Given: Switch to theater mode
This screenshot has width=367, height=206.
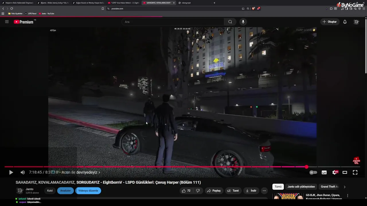Looking at the screenshot, I should point(345,172).
